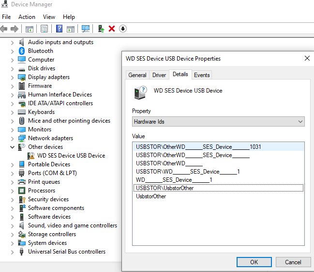314x272 pixels.
Task: Select Sound, video and game controllers item
Action: click(x=73, y=225)
